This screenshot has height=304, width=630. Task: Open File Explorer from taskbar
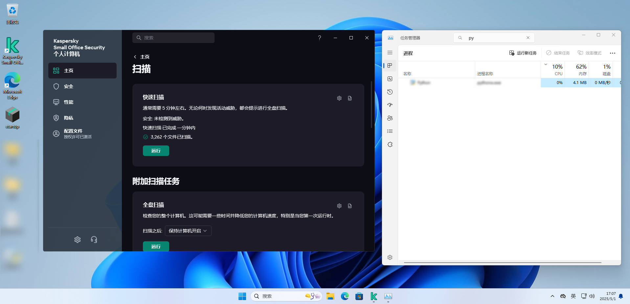click(330, 296)
